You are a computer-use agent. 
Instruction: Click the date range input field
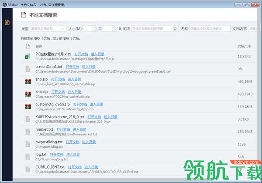pyautogui.click(x=155, y=29)
